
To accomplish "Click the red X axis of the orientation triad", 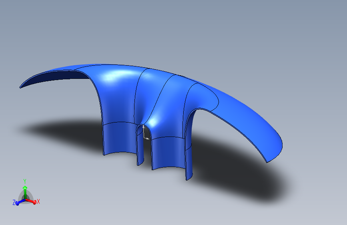I will coord(31,201).
